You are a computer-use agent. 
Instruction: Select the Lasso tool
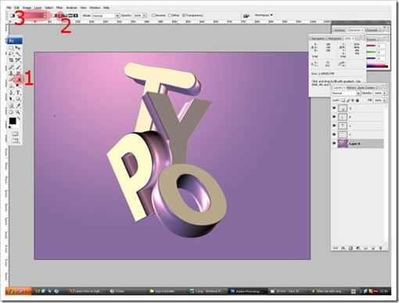[x=11, y=54]
